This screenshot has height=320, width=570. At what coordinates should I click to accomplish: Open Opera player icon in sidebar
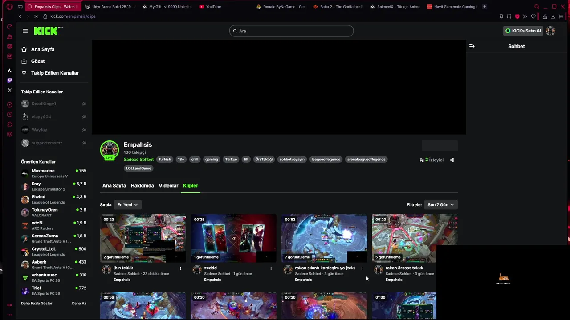(10, 105)
